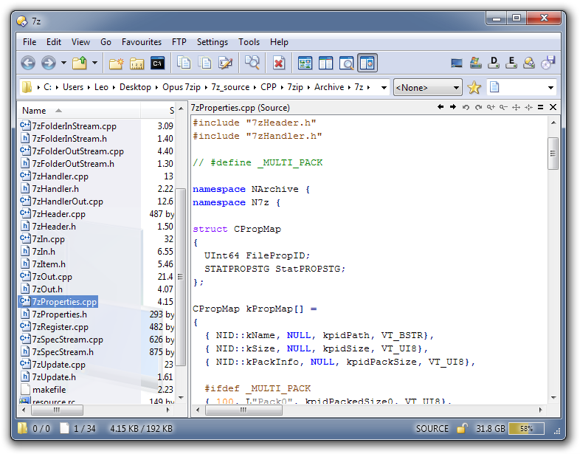Click viewer fit-to-page (grow) arrows icon
Viewport: 580px width, 454px height.
coord(516,107)
